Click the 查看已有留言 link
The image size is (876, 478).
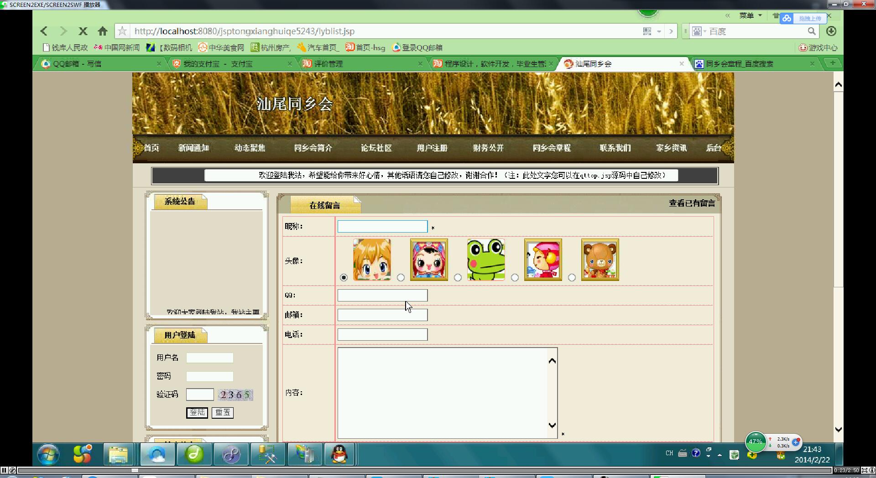(x=692, y=203)
